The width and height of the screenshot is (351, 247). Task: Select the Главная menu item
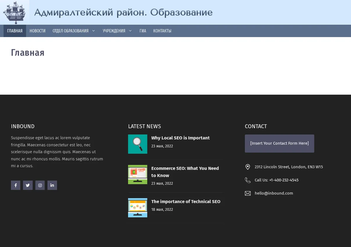point(15,31)
